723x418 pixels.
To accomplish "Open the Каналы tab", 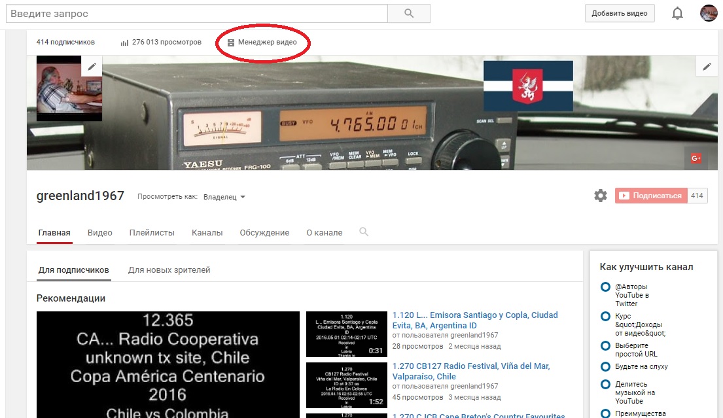I will (207, 233).
